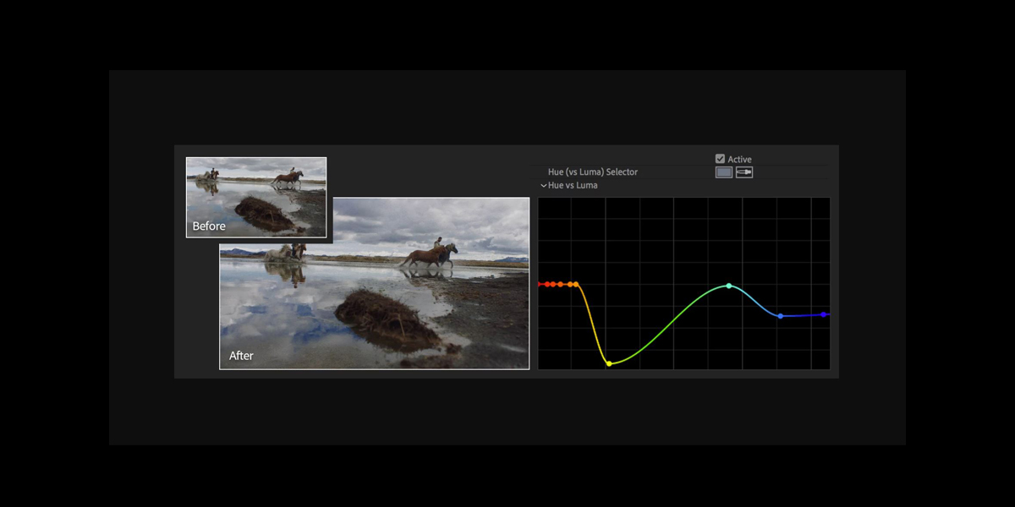The height and width of the screenshot is (507, 1015).
Task: Select the blue control point on the right curve segment
Action: 780,315
